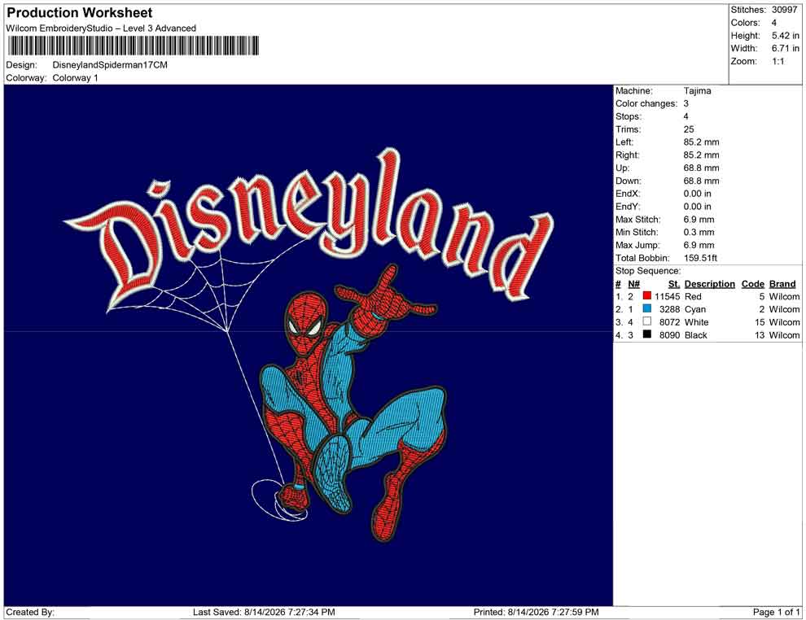The image size is (806, 620).
Task: Click the 'White' description in stop sequence
Action: click(x=697, y=322)
